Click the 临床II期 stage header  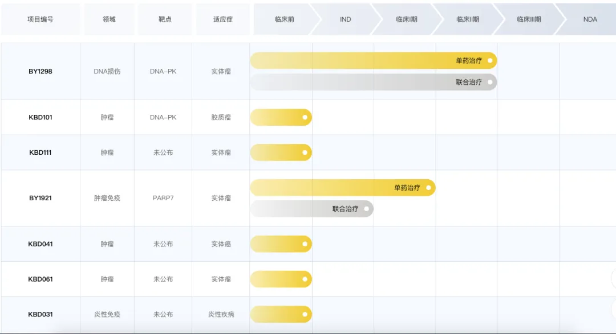[x=468, y=19]
